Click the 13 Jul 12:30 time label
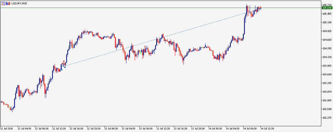The width and height of the screenshot is (333, 132). click(164, 128)
